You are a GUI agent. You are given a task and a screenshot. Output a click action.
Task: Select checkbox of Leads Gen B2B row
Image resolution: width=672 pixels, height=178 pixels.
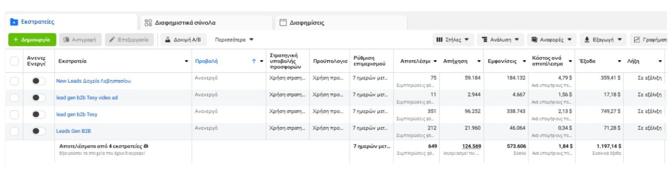click(x=14, y=131)
